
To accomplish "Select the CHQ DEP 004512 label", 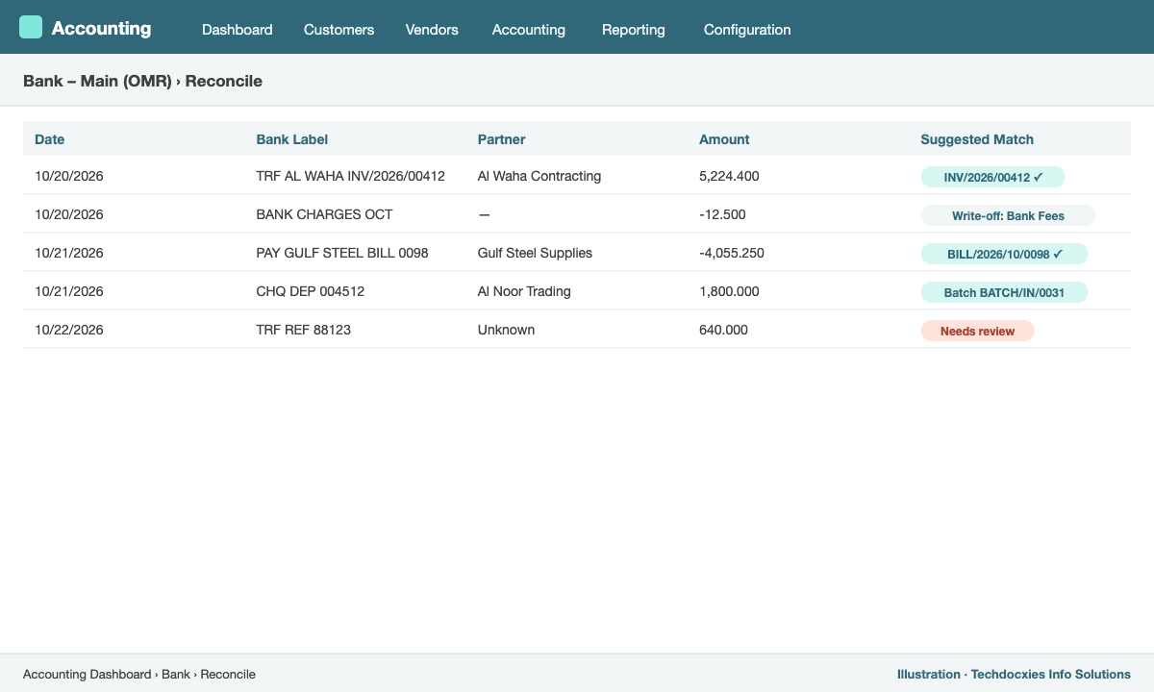I will pyautogui.click(x=311, y=291).
